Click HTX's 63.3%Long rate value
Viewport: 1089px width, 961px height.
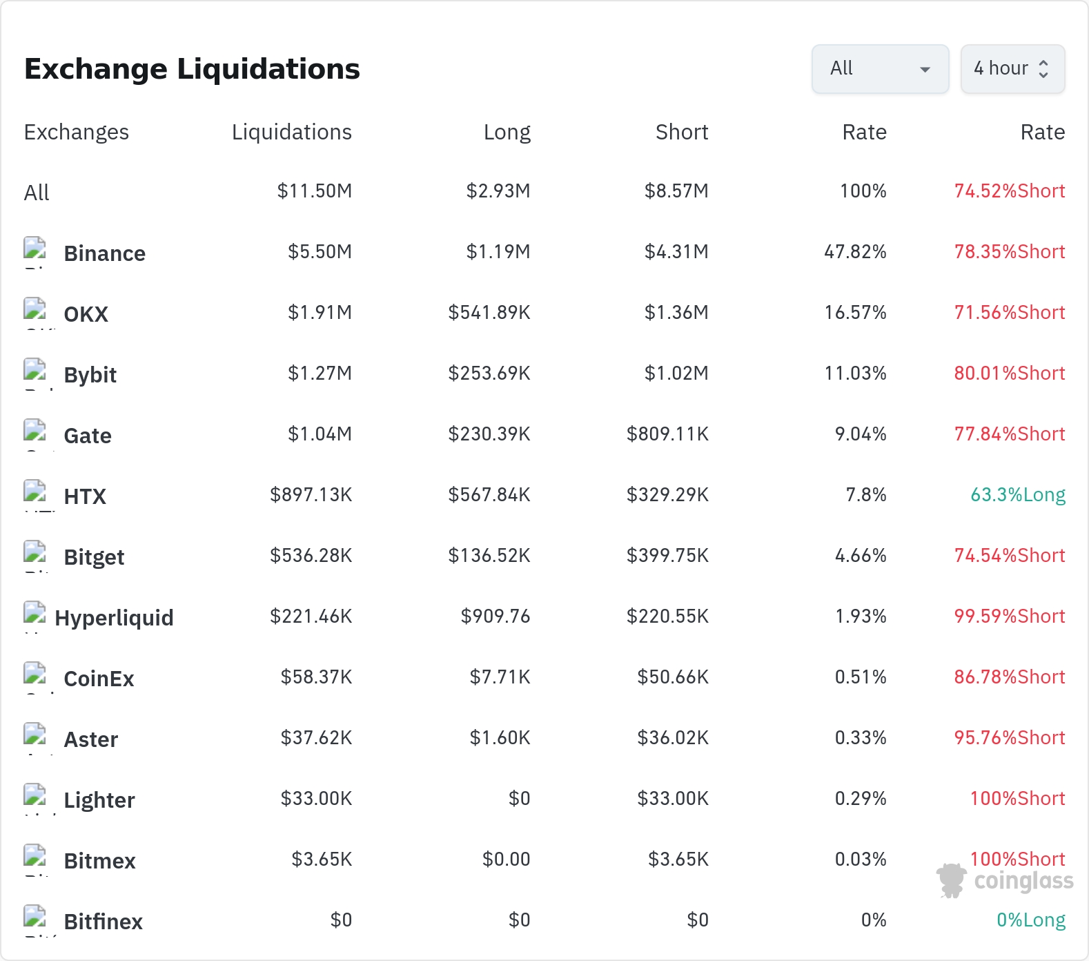pyautogui.click(x=1018, y=495)
